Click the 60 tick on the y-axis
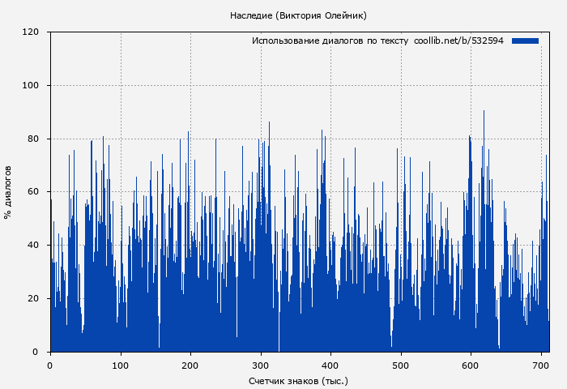 point(33,192)
